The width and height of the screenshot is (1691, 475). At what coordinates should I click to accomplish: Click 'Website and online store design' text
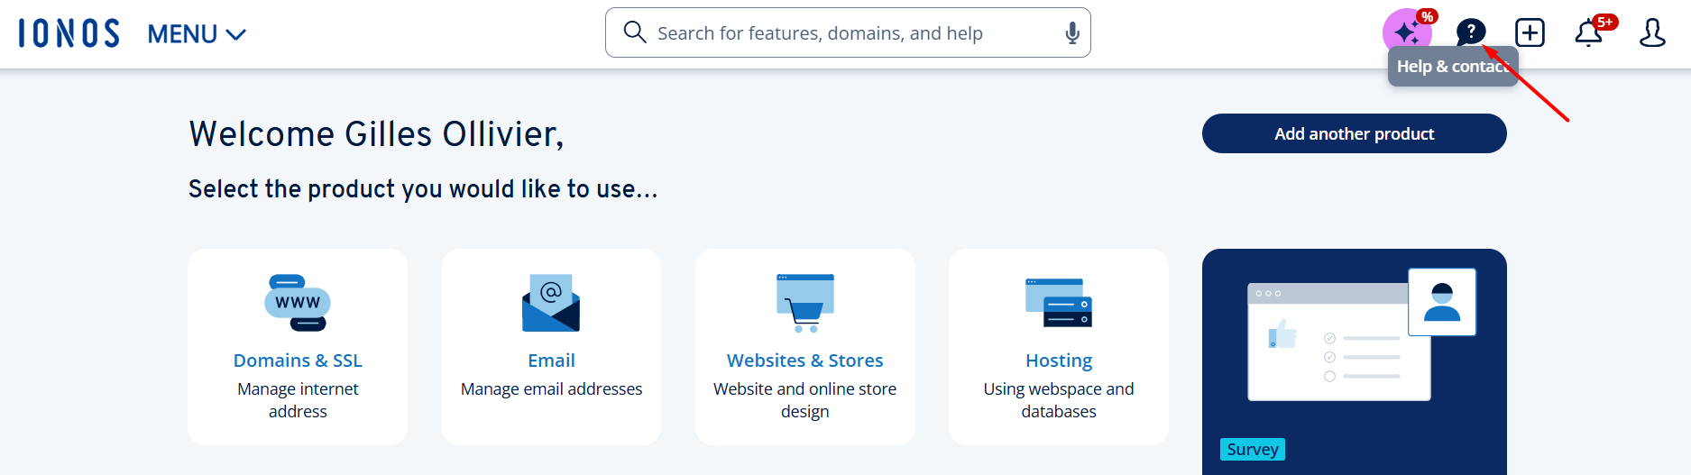pos(804,400)
